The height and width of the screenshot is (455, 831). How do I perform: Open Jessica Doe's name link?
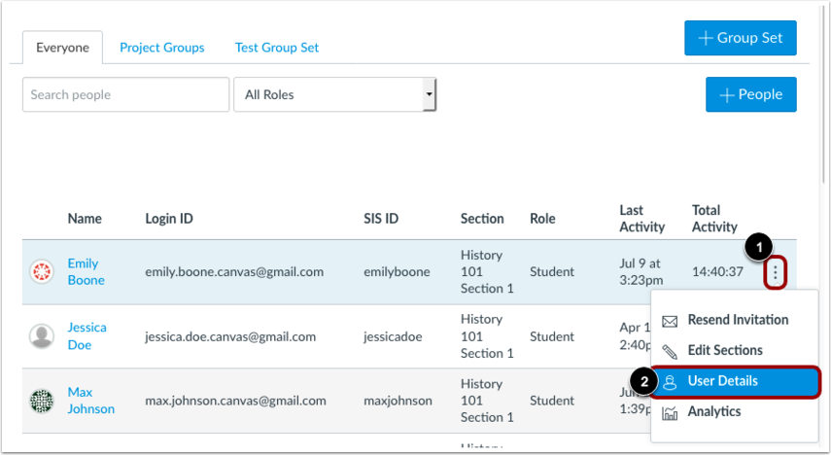(87, 336)
